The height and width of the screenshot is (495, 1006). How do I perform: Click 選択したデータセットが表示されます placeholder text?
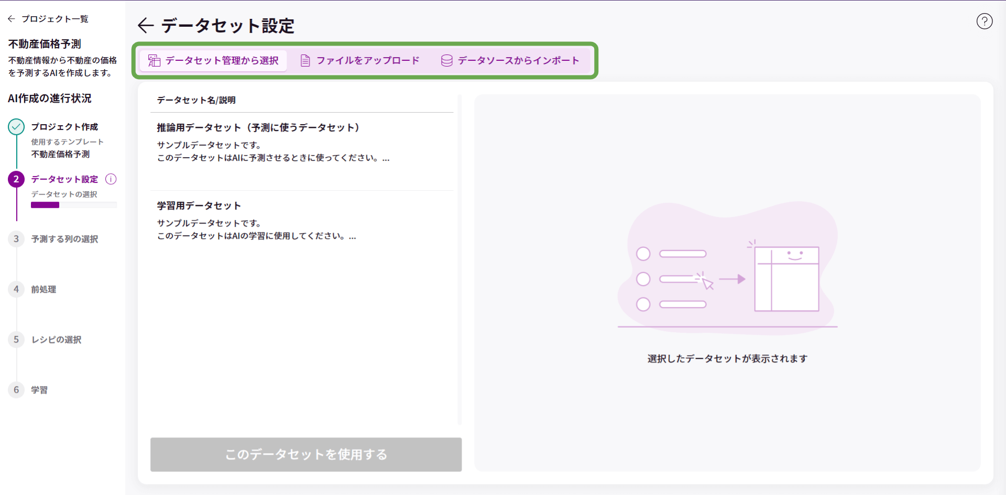[727, 359]
